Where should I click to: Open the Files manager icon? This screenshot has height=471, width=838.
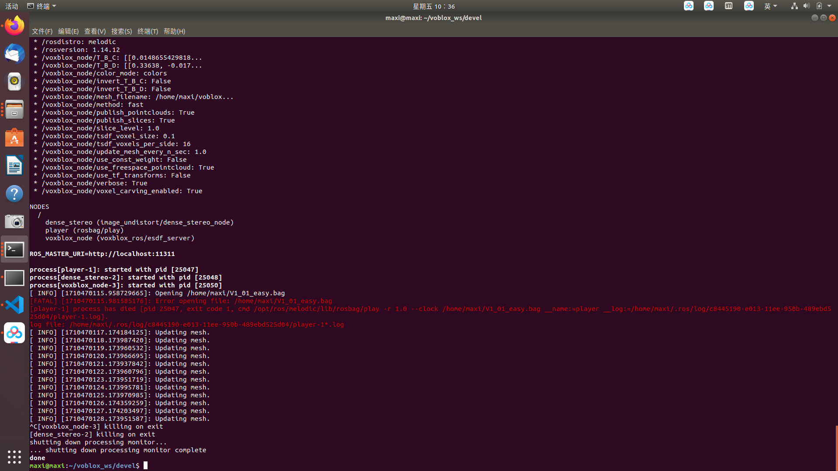pyautogui.click(x=14, y=109)
